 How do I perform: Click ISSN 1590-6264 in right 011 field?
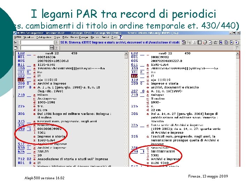tap(160, 65)
